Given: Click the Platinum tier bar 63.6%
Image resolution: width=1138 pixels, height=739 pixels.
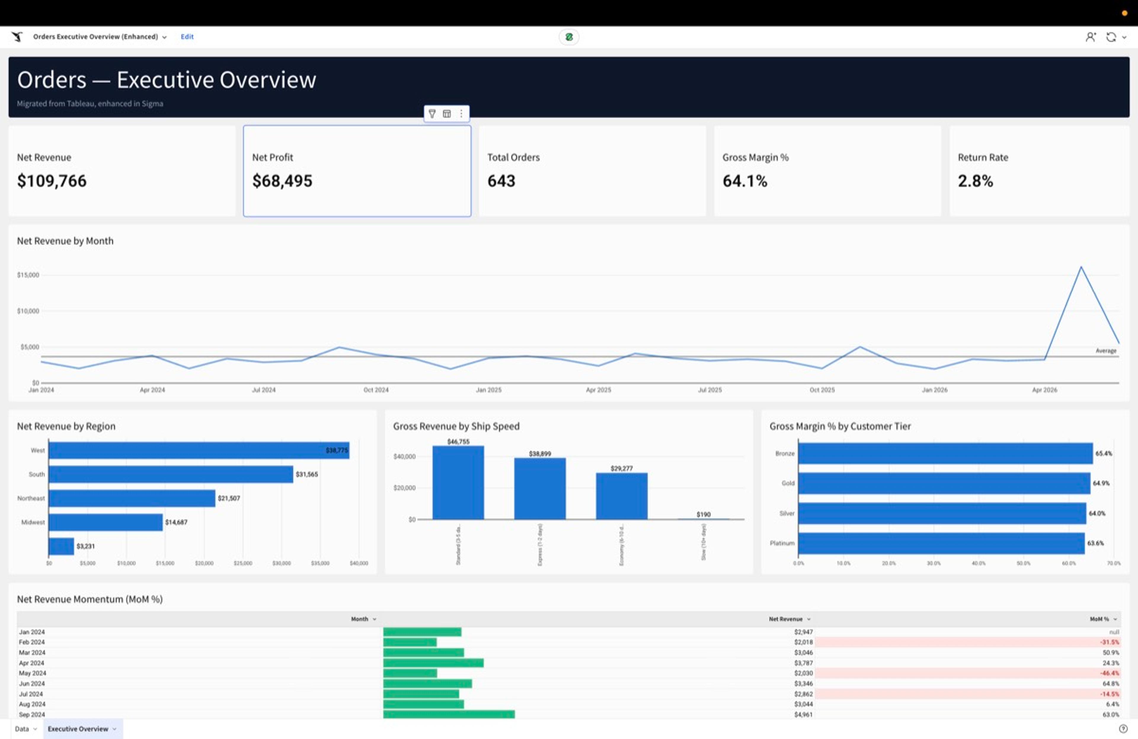Looking at the screenshot, I should click(941, 544).
